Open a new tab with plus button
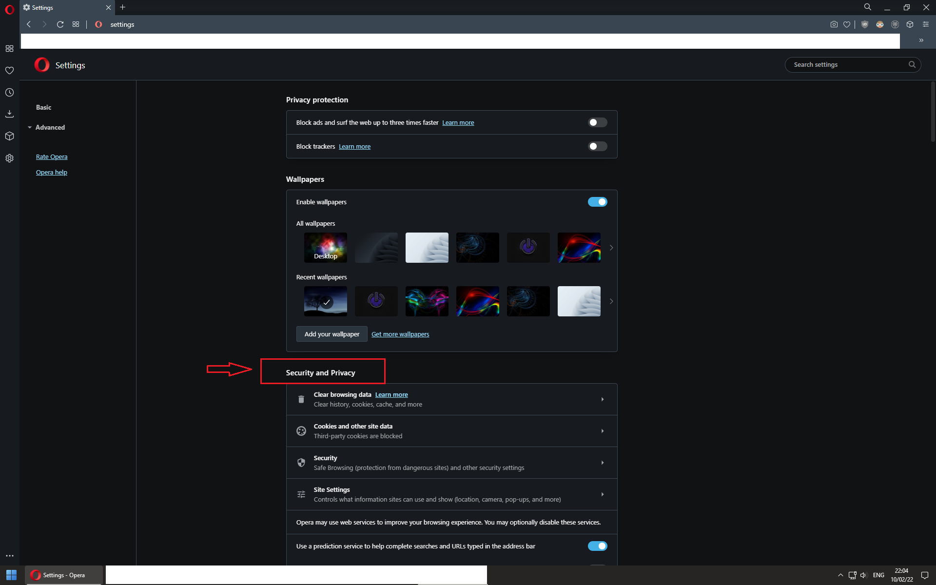This screenshot has height=585, width=936. point(123,7)
